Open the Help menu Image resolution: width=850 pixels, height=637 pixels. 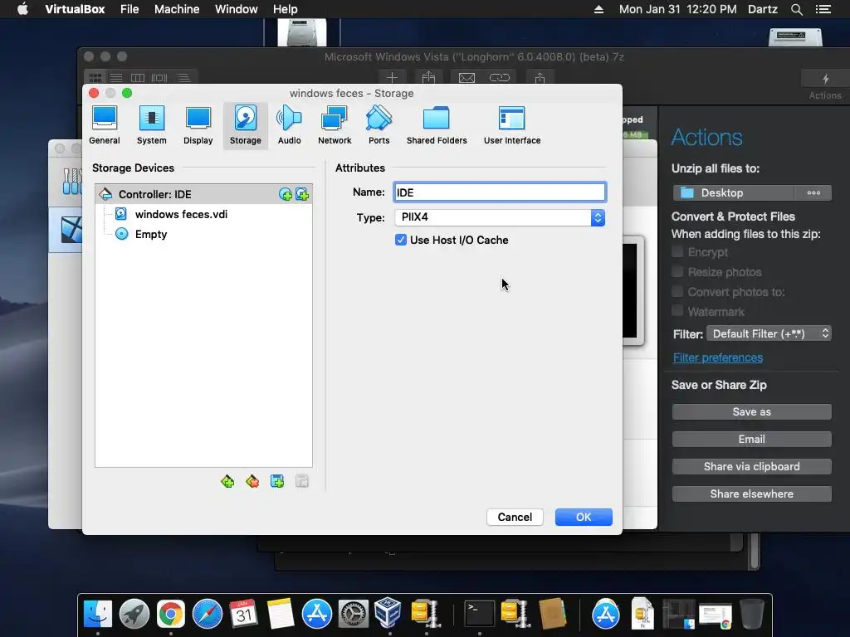[x=286, y=9]
